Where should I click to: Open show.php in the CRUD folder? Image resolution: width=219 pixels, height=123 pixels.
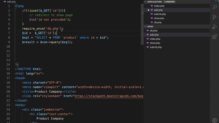pyautogui.click(x=155, y=43)
